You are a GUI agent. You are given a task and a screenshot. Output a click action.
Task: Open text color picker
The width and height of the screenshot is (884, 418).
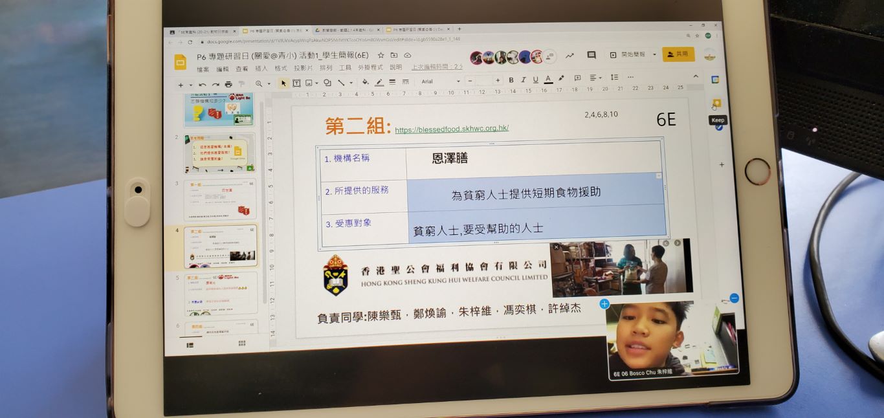pyautogui.click(x=548, y=80)
